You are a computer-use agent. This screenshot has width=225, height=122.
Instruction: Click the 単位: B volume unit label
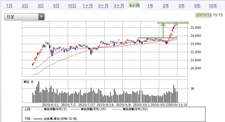[x=28, y=82]
